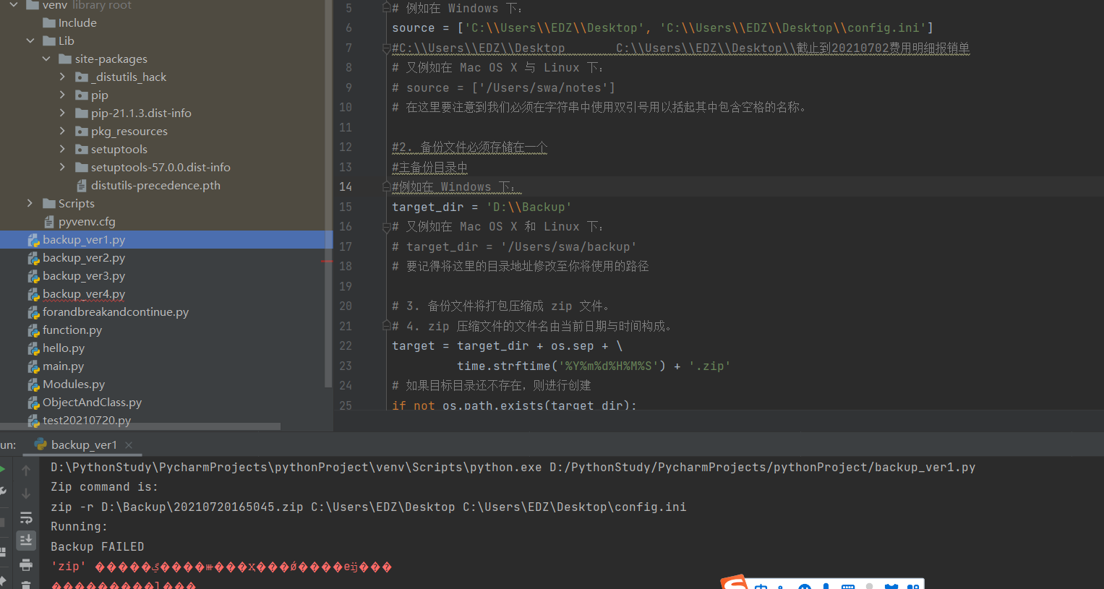This screenshot has width=1104, height=589.
Task: Open main.py file
Action: click(x=63, y=366)
